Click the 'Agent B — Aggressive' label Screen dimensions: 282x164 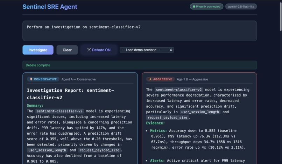coord(192,79)
